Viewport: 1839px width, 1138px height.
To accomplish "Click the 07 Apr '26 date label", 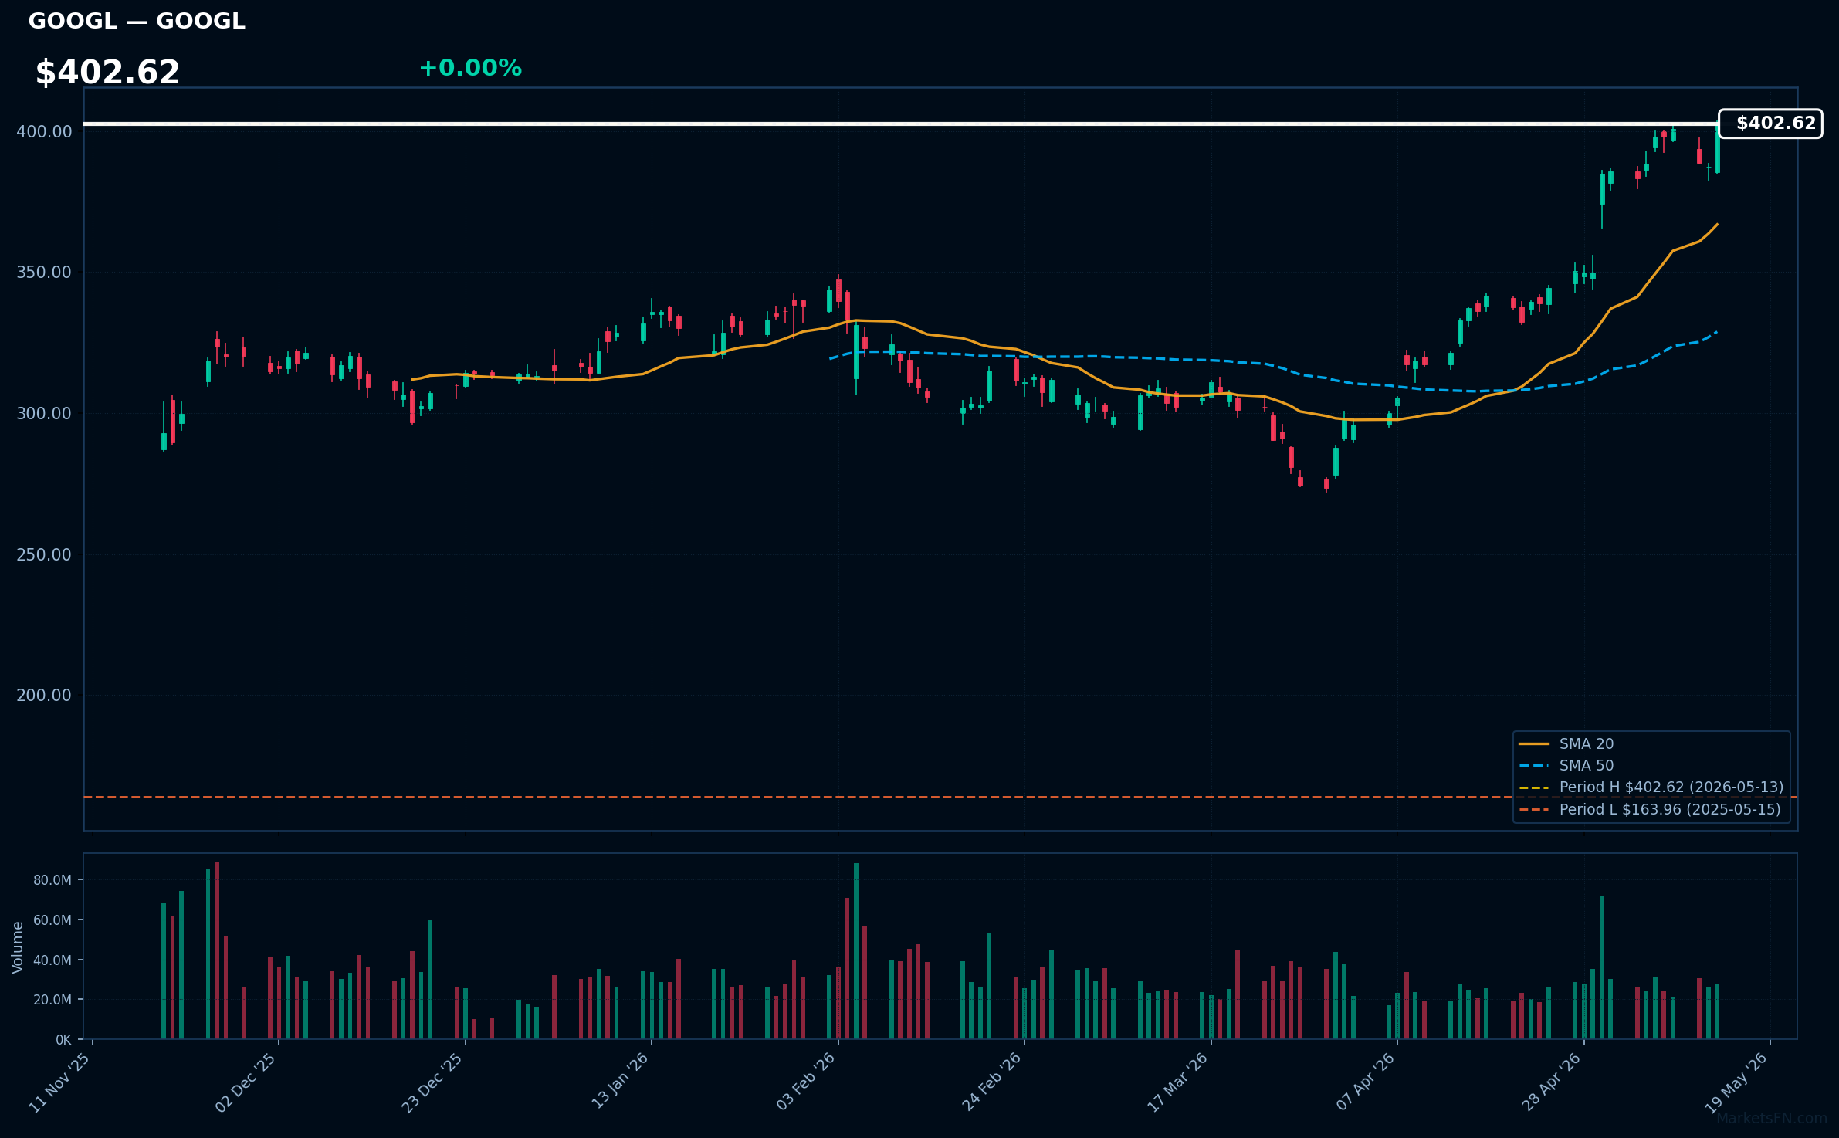I will click(1366, 1082).
